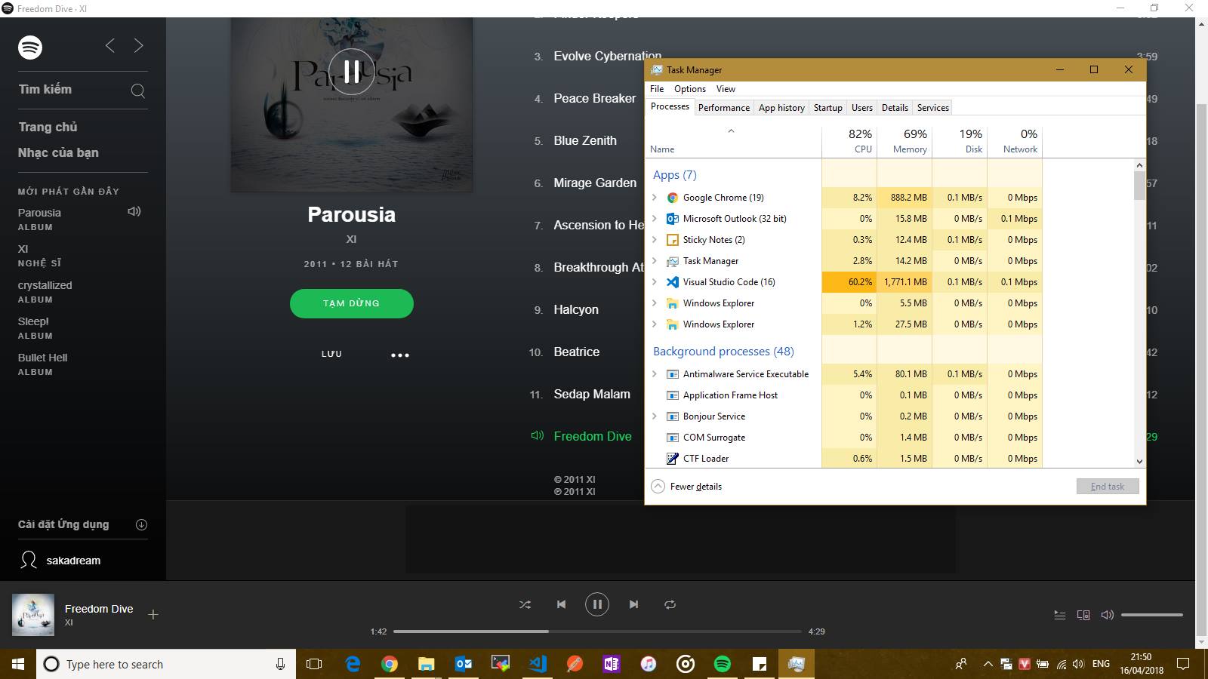The image size is (1208, 679).
Task: Add Freedom Dive to library with plus icon
Action: point(153,614)
